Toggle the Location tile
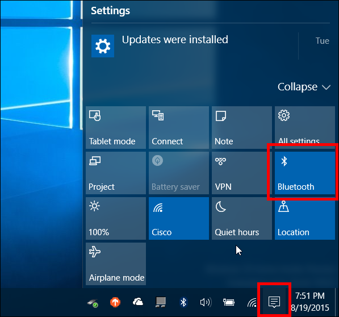Screen dimensions: 339x317 click(305, 218)
